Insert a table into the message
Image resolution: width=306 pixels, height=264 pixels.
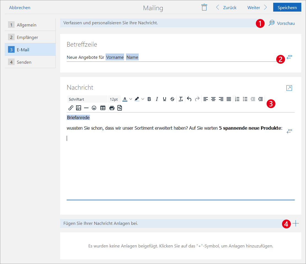tap(103, 108)
